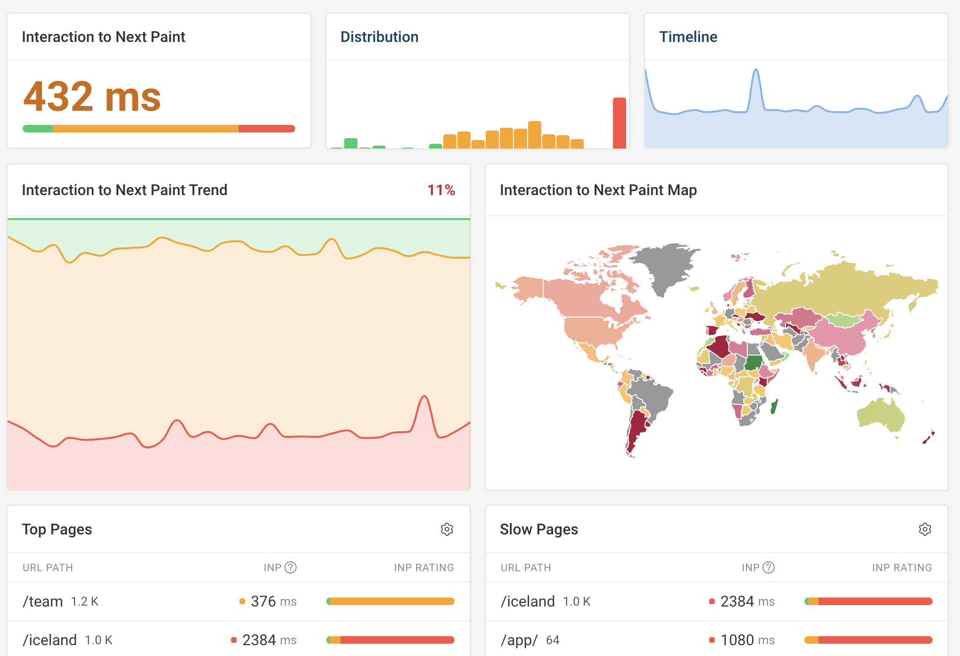Click INP help icon in Slow Pages
This screenshot has width=960, height=656.
tap(769, 567)
